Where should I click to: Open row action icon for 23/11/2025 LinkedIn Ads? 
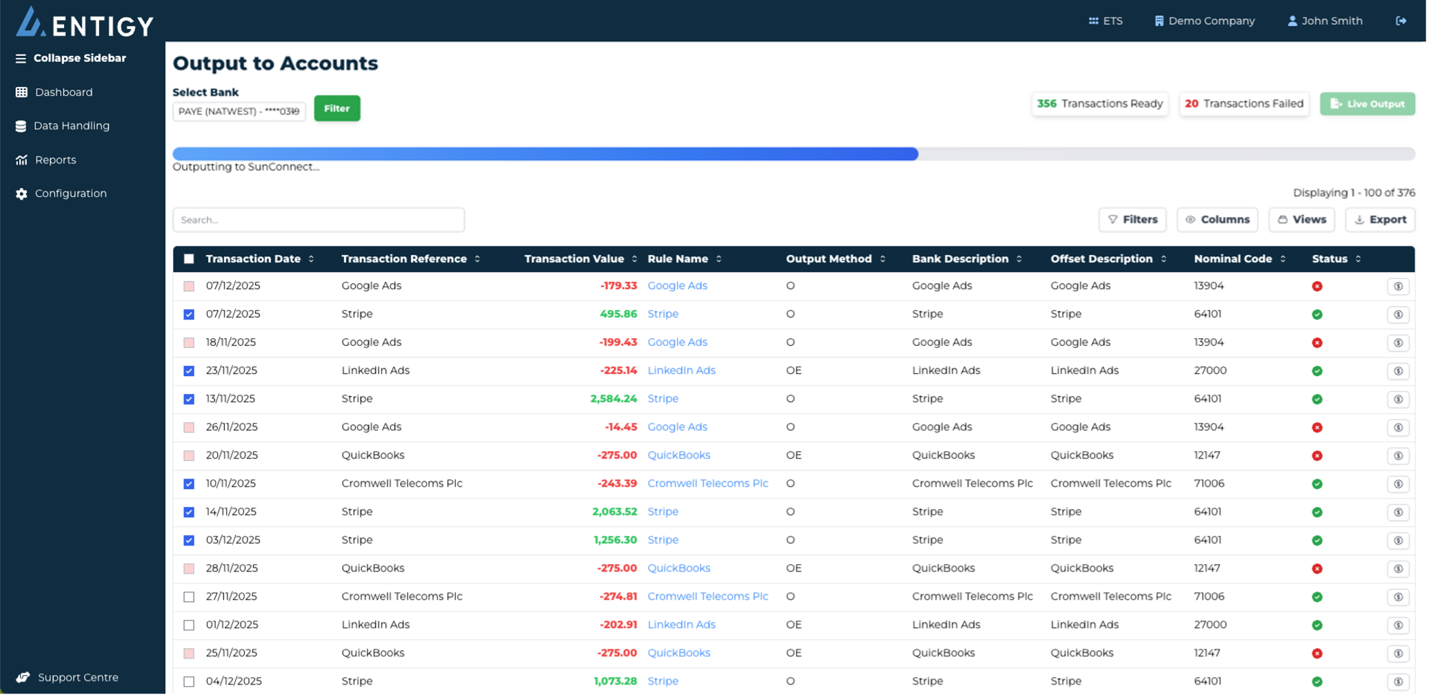[1398, 371]
